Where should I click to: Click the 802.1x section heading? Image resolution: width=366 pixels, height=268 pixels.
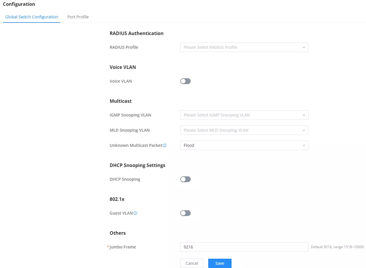click(117, 199)
